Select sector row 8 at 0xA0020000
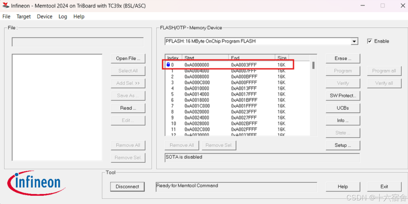Screen dimensions: 408x204 click(238, 112)
